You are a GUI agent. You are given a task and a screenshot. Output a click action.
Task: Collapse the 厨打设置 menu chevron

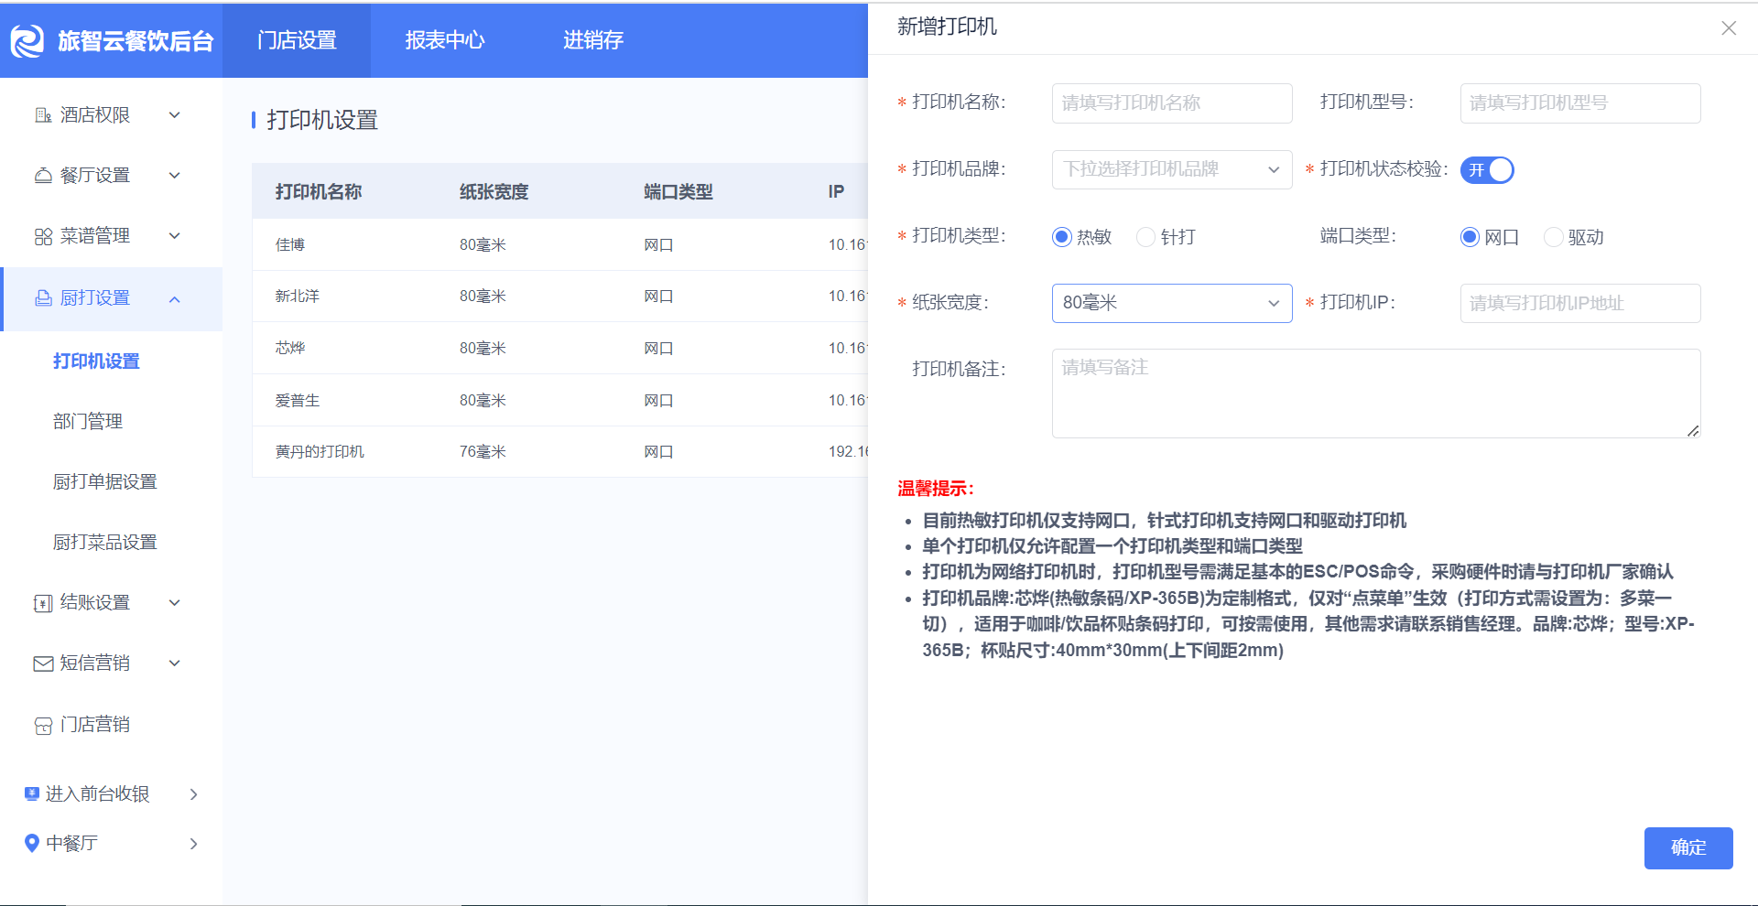pos(175,299)
